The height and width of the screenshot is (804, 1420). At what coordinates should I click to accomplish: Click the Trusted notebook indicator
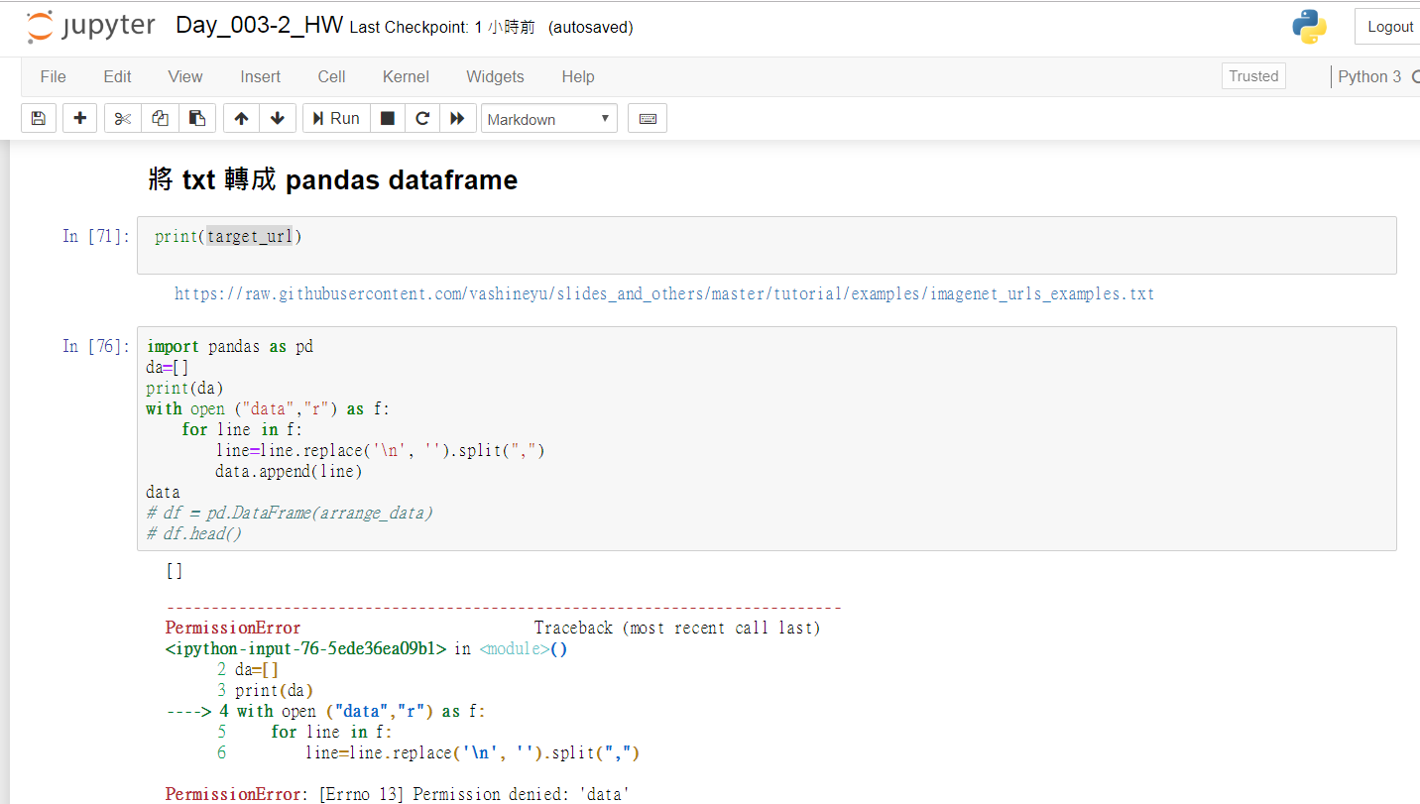[1253, 76]
